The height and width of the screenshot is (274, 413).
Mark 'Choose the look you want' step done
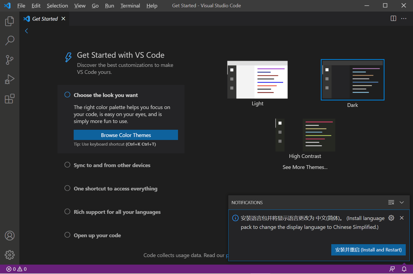pyautogui.click(x=67, y=95)
